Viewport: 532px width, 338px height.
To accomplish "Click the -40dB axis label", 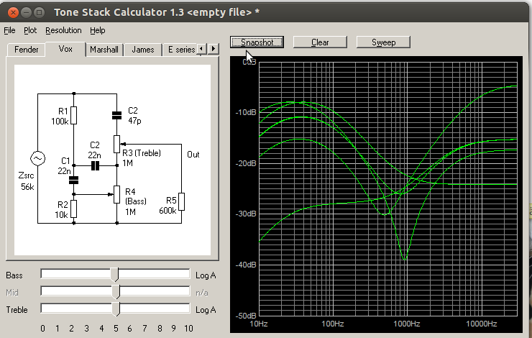I will [x=246, y=265].
